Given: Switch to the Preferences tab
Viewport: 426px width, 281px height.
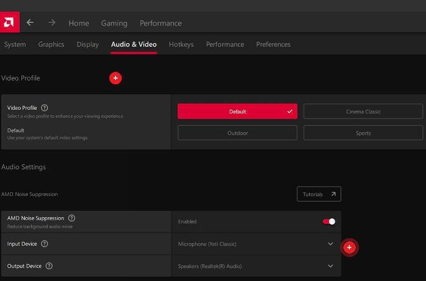Looking at the screenshot, I should click(x=273, y=45).
